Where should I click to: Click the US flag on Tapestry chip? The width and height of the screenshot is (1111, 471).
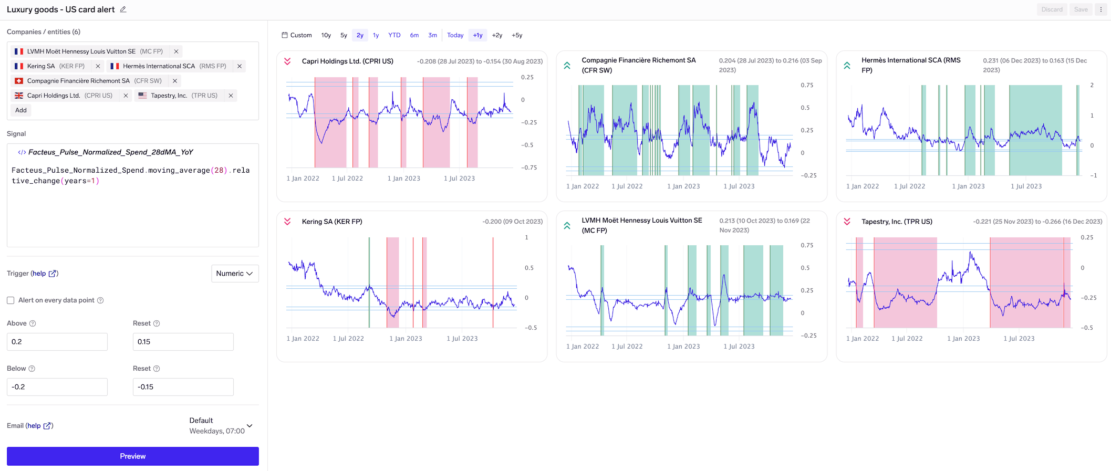tap(142, 96)
